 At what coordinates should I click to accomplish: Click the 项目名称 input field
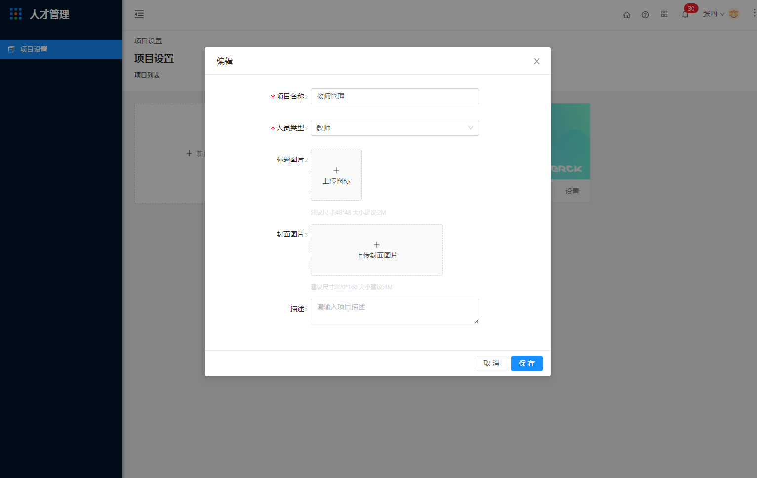coord(395,96)
